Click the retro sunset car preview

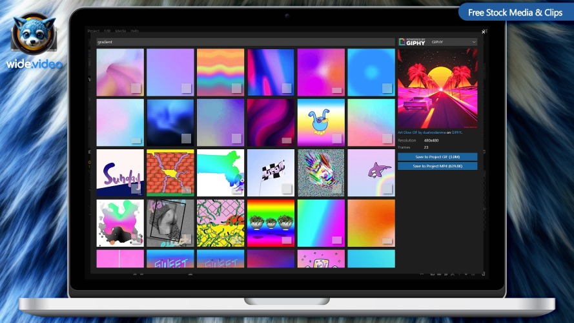[x=438, y=89]
